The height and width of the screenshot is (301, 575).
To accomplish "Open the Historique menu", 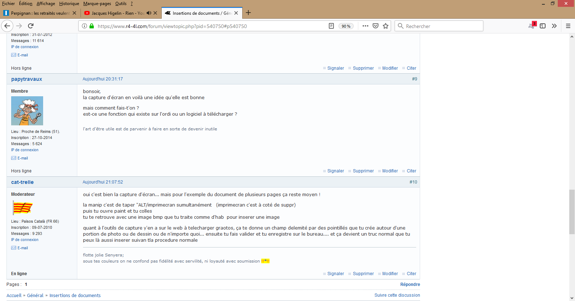I will click(x=69, y=4).
